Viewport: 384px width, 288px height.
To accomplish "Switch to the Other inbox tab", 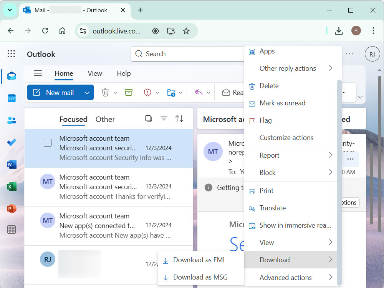I will [105, 119].
